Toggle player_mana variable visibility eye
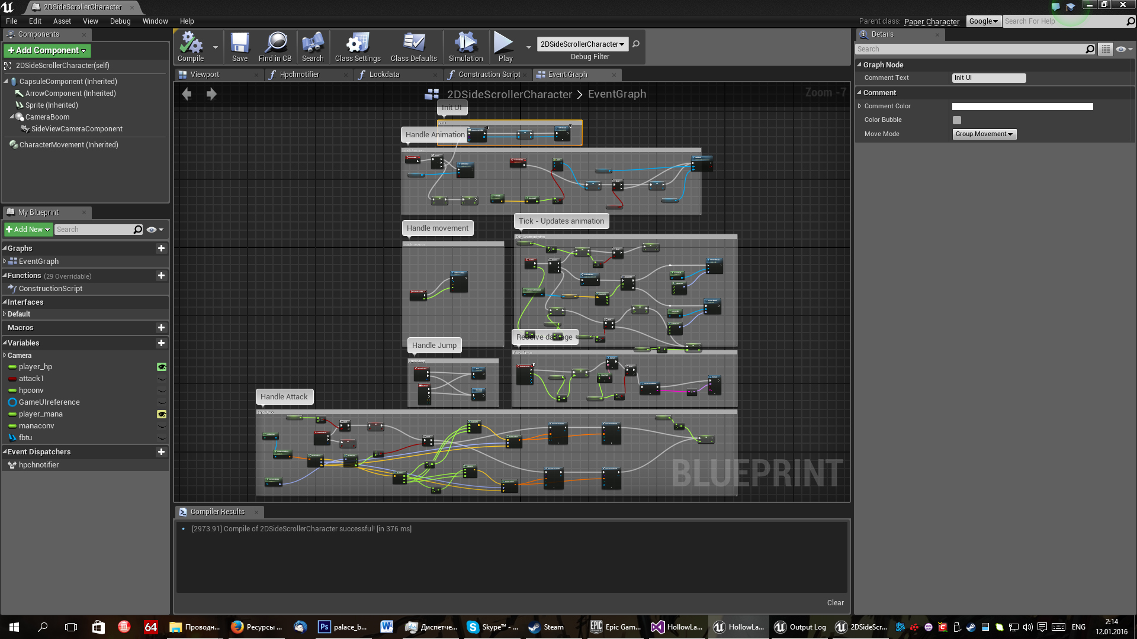The width and height of the screenshot is (1137, 639). 161,414
